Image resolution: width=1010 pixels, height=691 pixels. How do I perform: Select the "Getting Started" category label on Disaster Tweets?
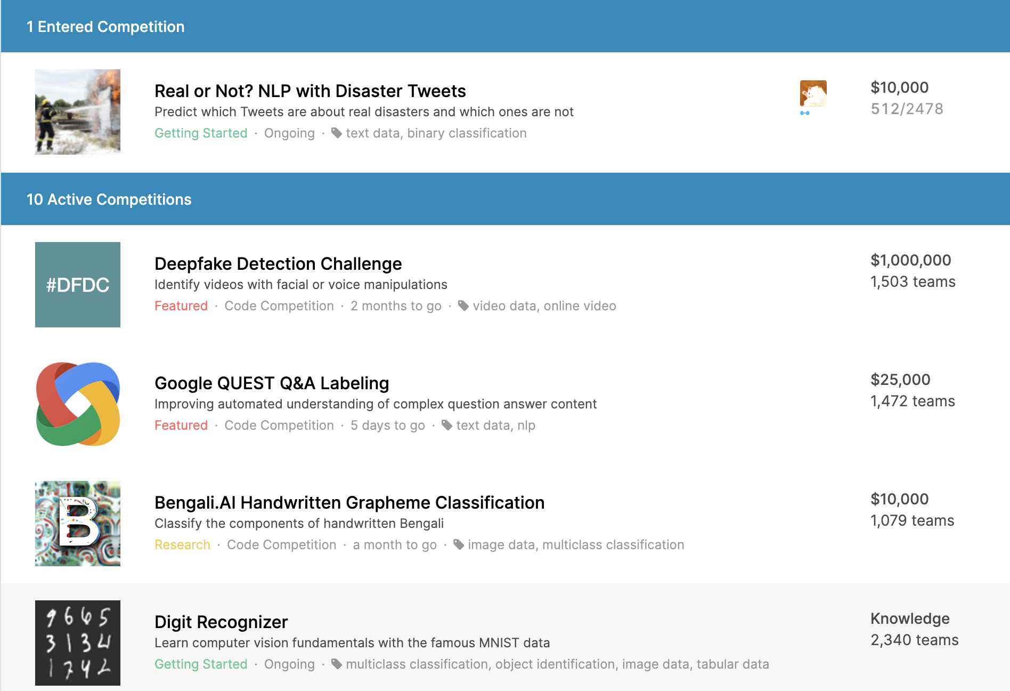[x=200, y=133]
